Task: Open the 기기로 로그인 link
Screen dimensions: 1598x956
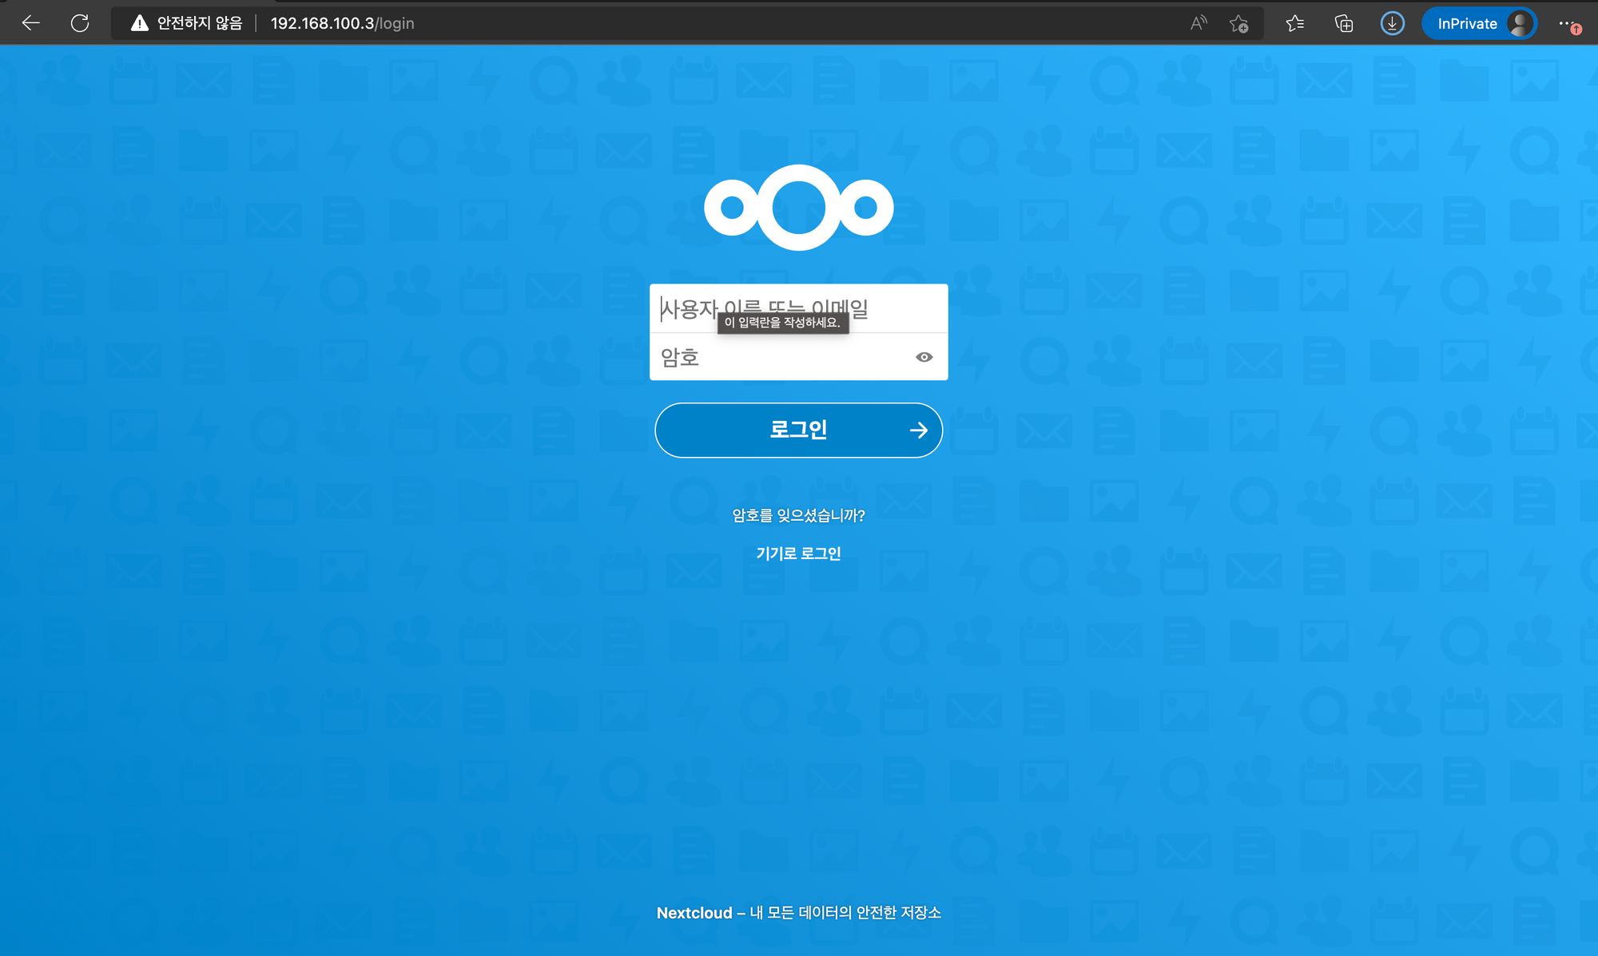Action: pyautogui.click(x=798, y=553)
